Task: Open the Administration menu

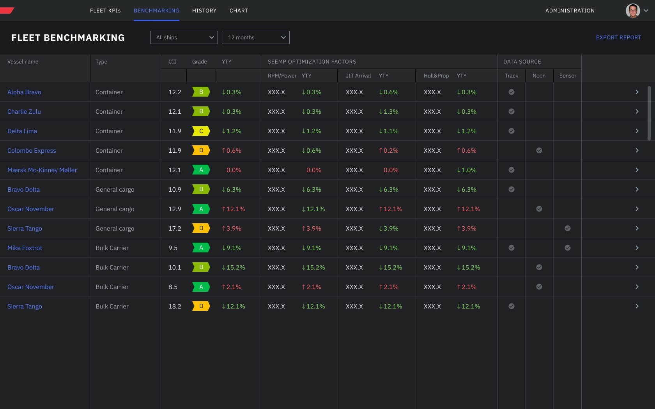Action: [570, 11]
